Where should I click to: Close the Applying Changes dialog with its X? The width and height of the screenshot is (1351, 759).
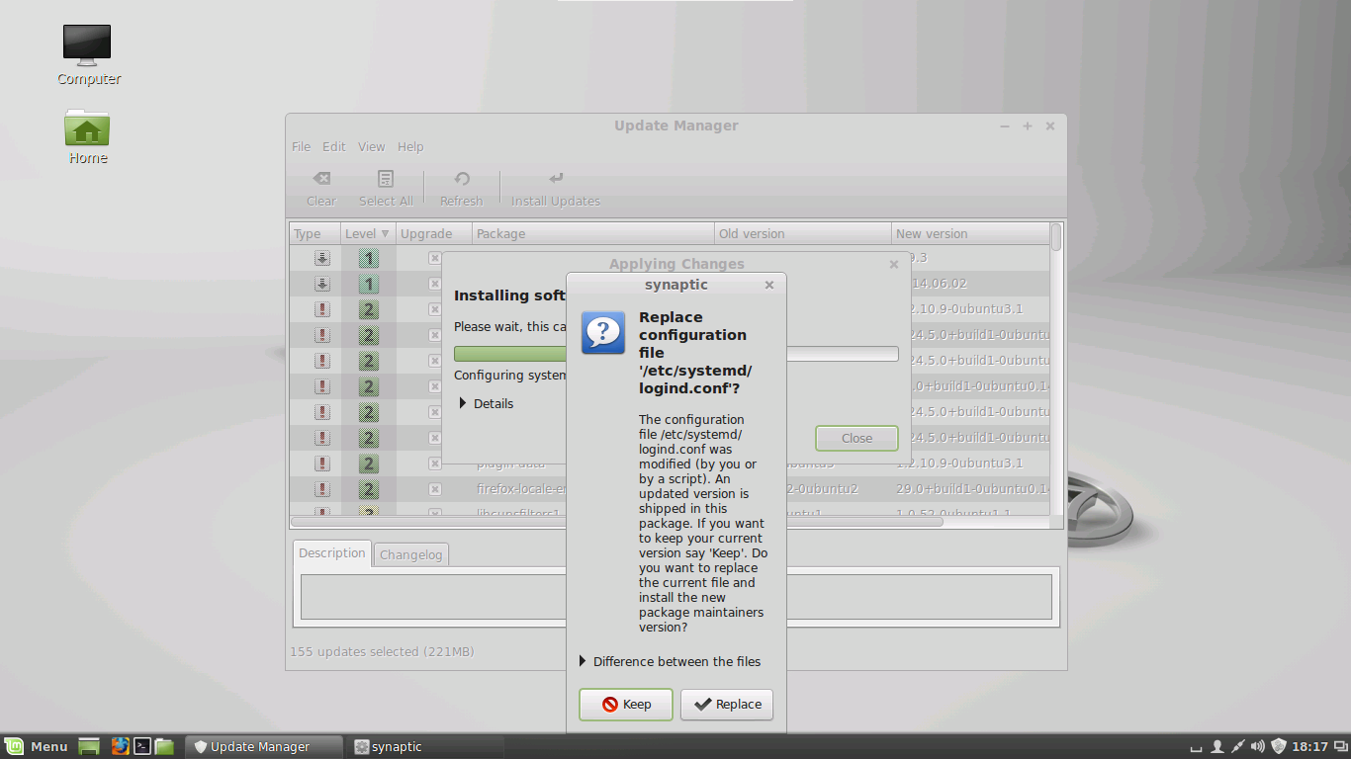893,264
